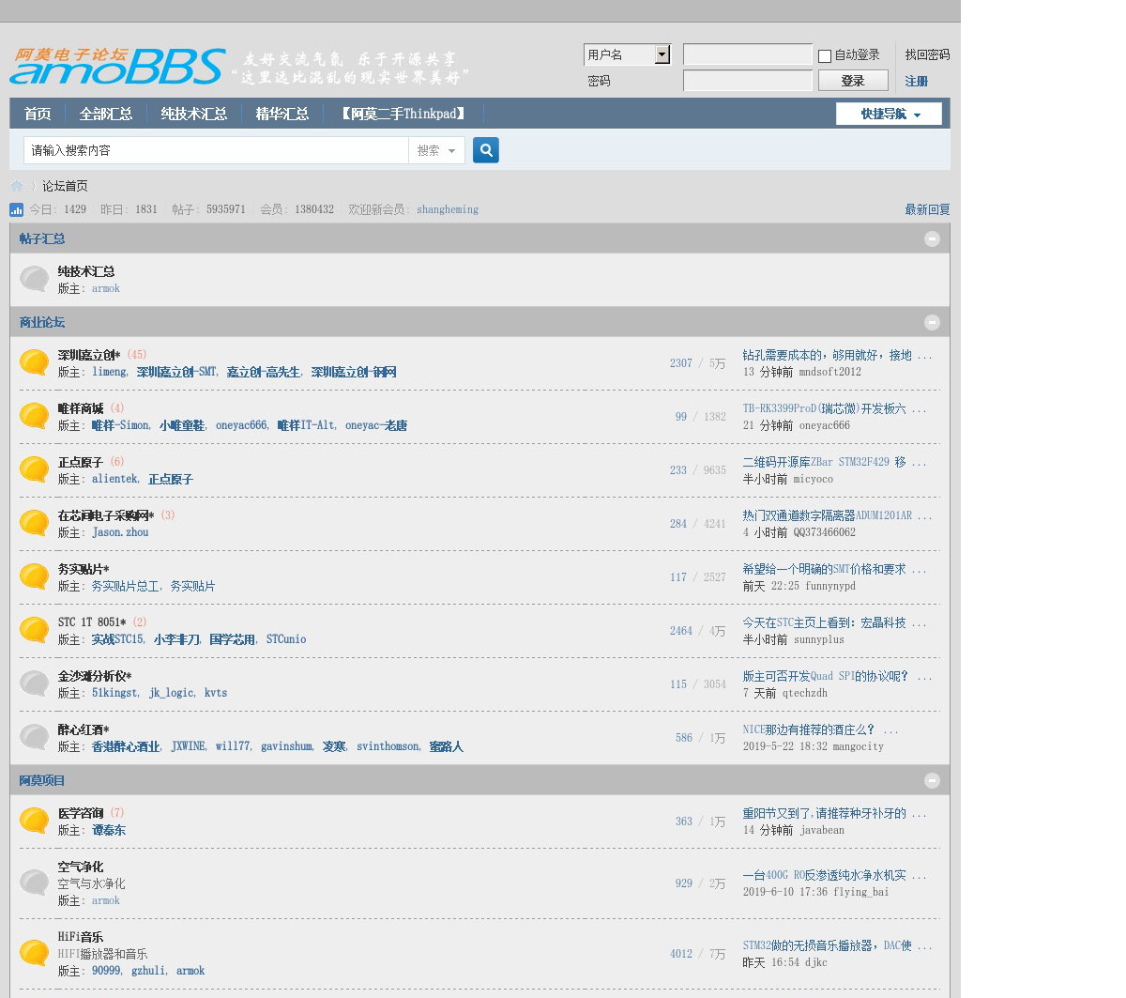Click the 找回密码 link
Image resolution: width=1126 pixels, height=998 pixels.
point(927,54)
